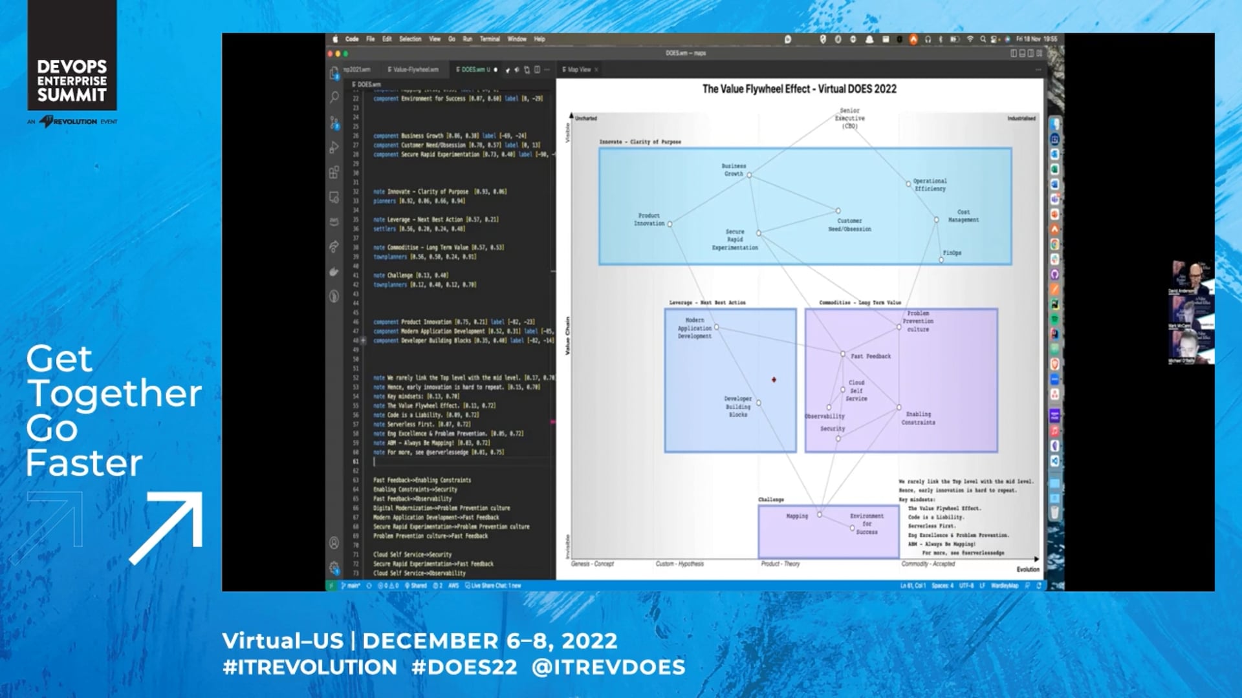
Task: Open the more actions ellipsis in editor toolbar
Action: point(547,70)
